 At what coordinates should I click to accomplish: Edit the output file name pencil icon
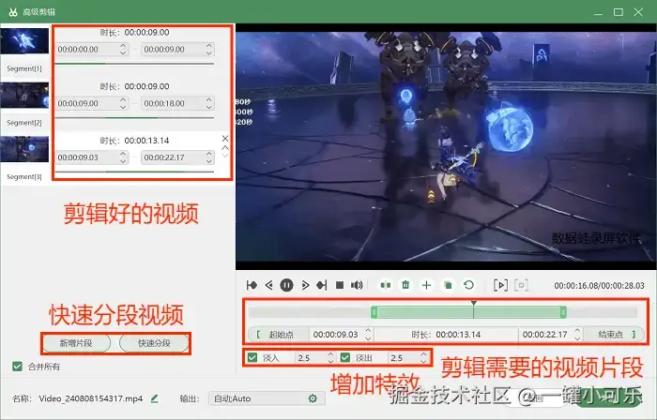tap(154, 398)
